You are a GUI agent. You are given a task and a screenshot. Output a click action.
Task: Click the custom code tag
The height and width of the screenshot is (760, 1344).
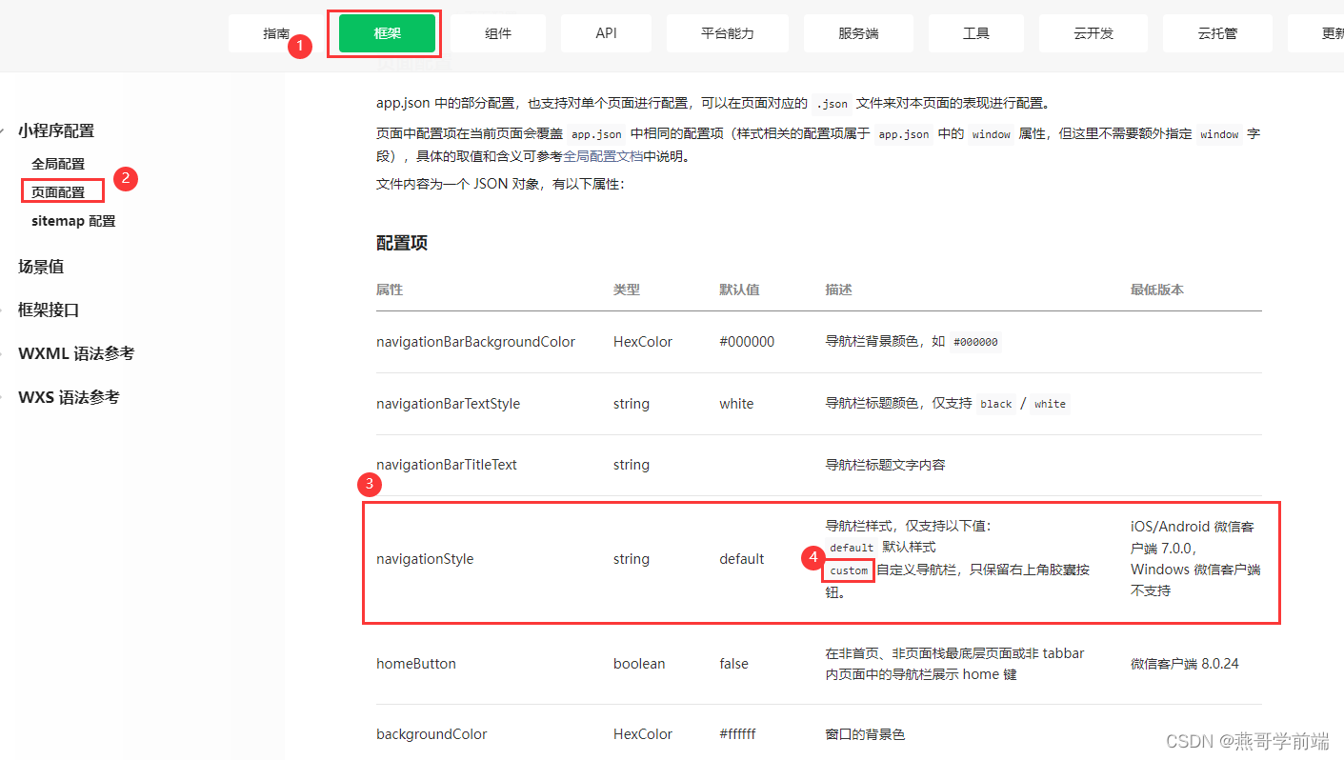[849, 570]
